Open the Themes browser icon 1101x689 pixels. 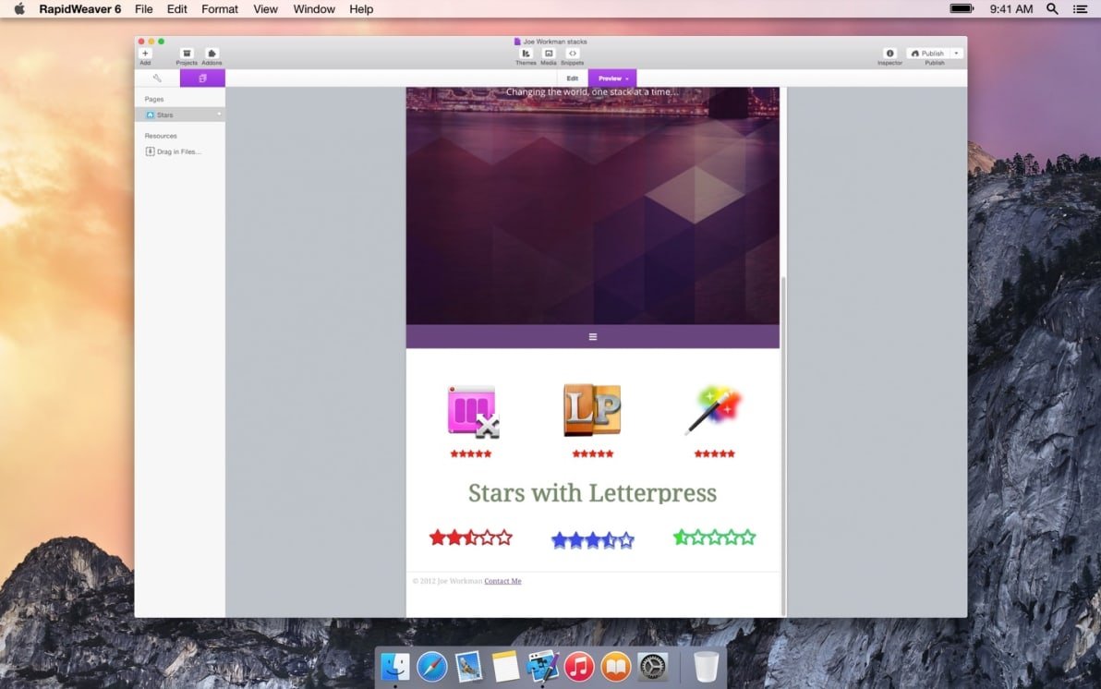pos(526,54)
